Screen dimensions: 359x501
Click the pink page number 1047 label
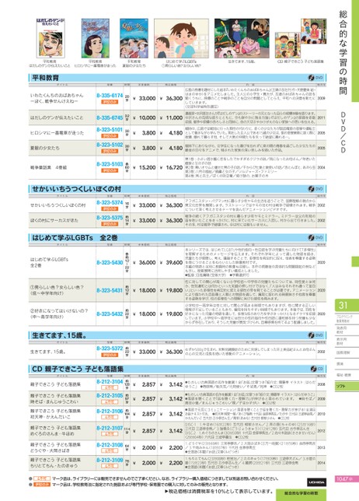point(344,479)
